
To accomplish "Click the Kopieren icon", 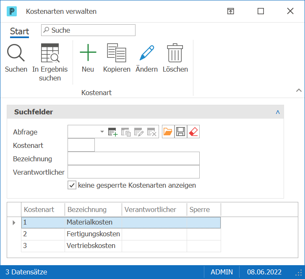I will [117, 53].
